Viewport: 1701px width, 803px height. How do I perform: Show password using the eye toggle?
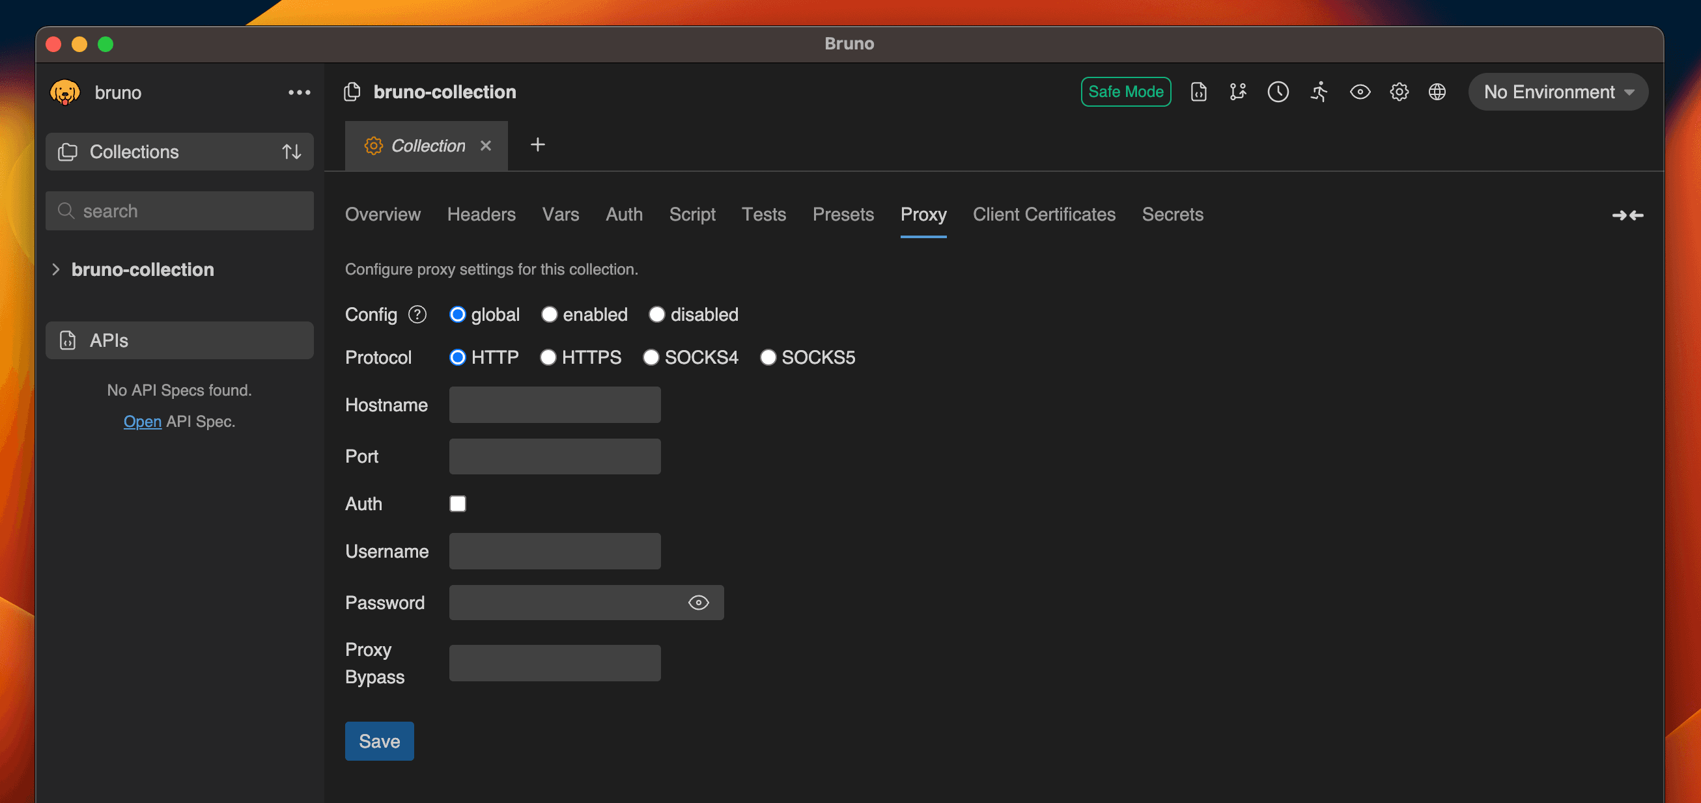pos(698,603)
